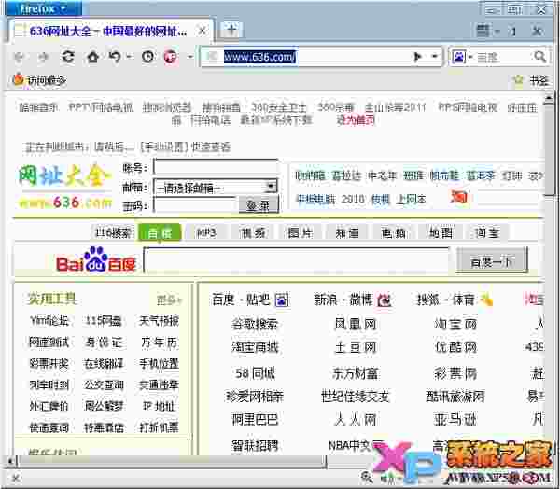Click the Baidu search text field

point(296,260)
